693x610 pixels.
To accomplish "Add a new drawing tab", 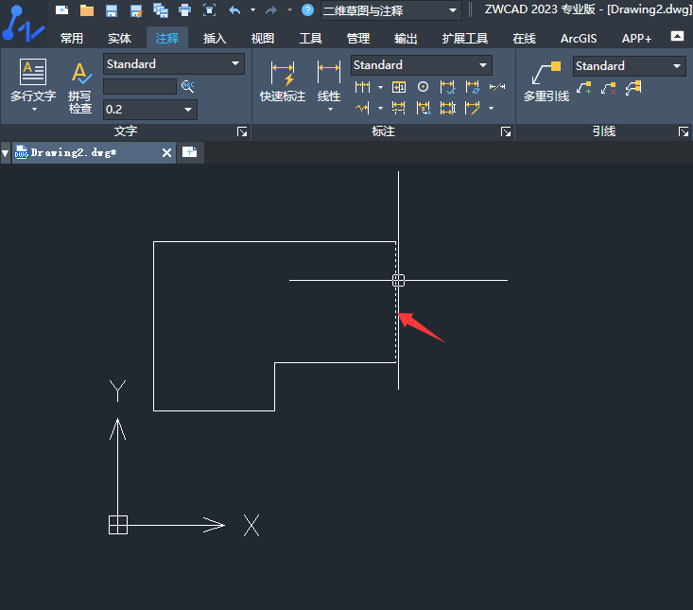I will 190,152.
